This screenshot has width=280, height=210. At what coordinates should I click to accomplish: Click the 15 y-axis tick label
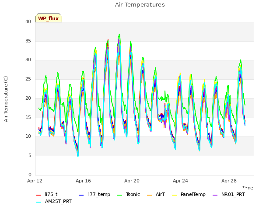click(28, 117)
